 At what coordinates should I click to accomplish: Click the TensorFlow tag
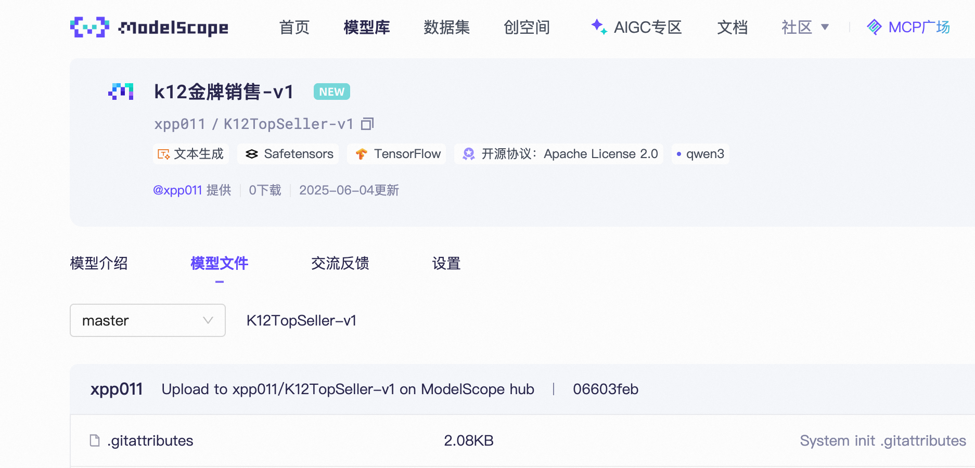click(x=396, y=154)
